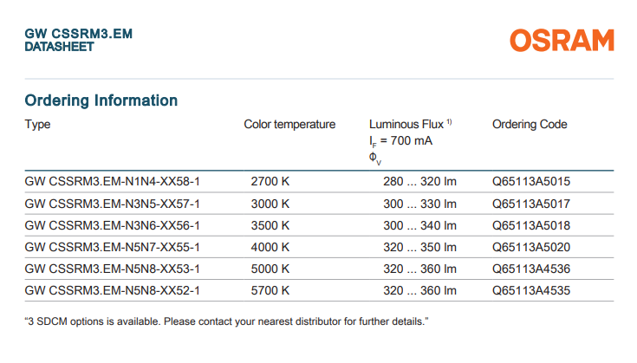Click the Type column header
This screenshot has width=637, height=363.
point(38,125)
